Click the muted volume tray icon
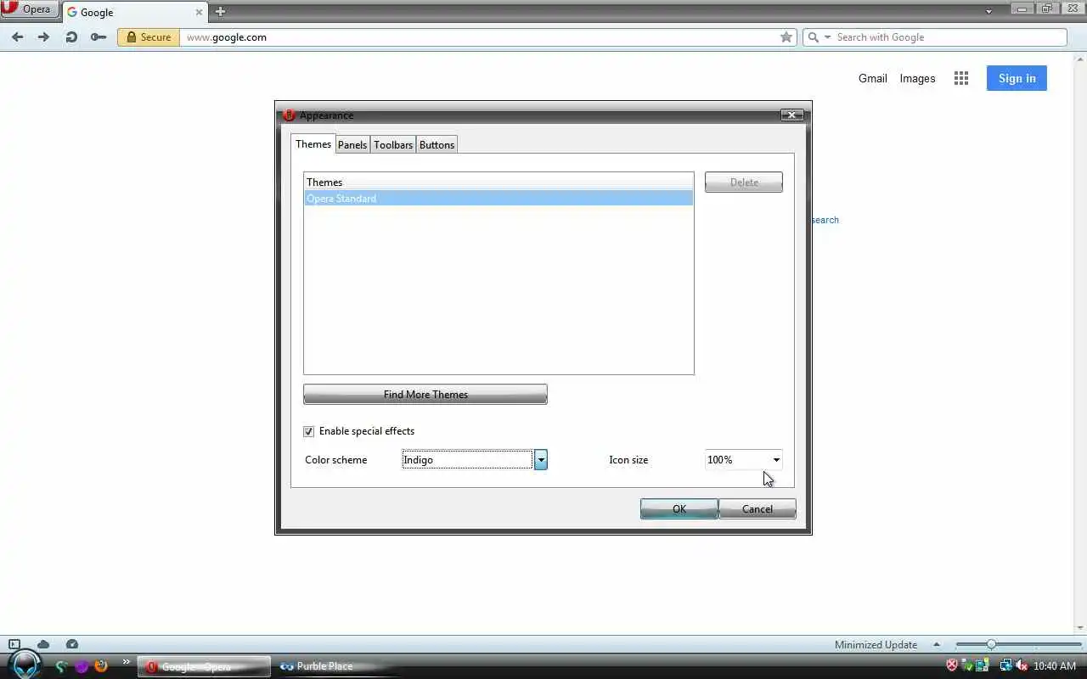 [1022, 665]
